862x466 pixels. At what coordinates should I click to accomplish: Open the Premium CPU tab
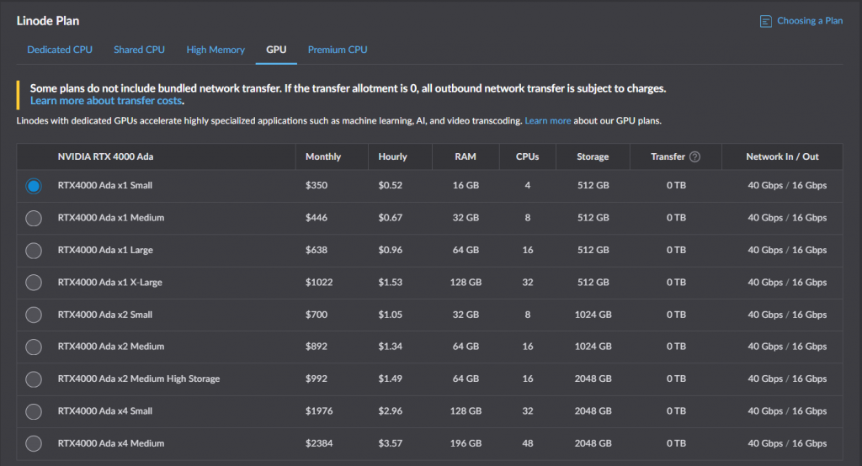[338, 50]
